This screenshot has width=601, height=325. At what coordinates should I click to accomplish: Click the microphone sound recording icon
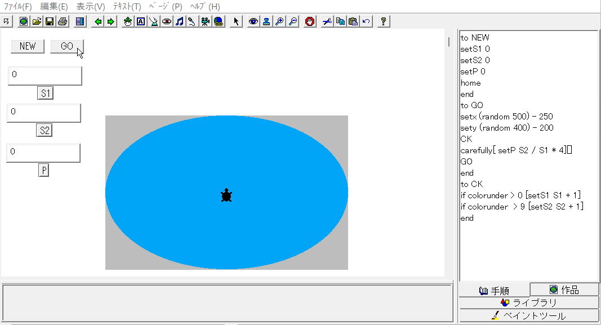click(192, 21)
